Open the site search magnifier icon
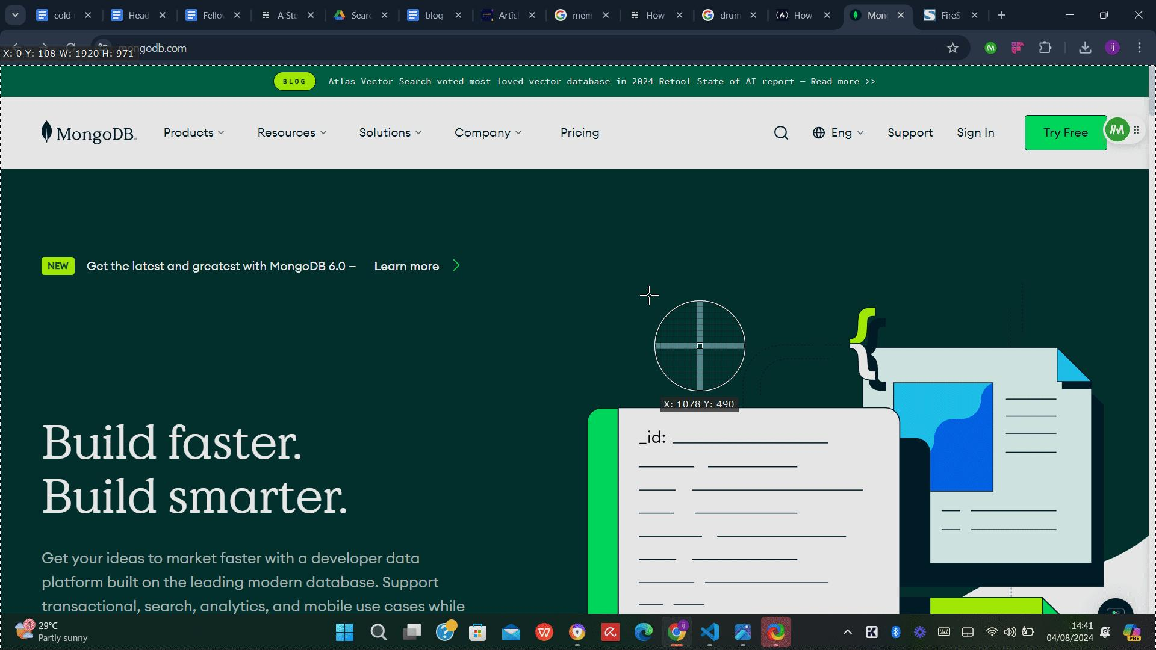1156x650 pixels. 781,133
